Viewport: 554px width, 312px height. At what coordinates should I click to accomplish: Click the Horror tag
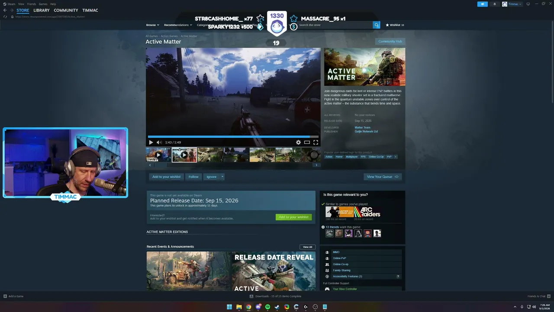[x=339, y=157]
